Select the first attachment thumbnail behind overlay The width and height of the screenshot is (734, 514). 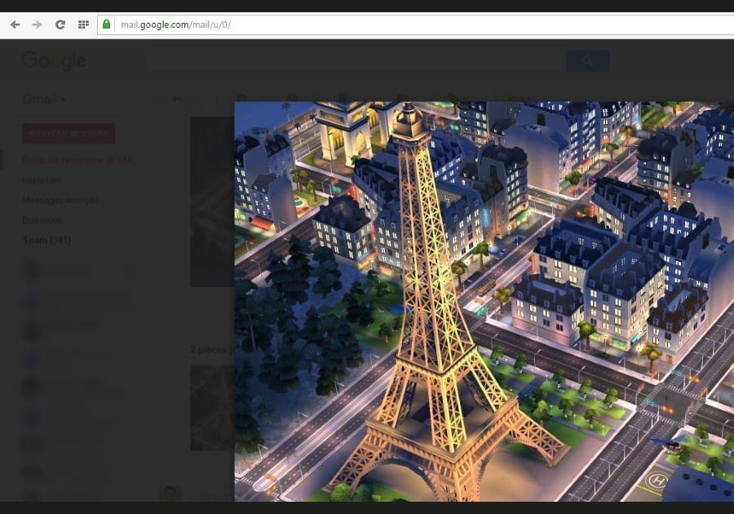212,202
